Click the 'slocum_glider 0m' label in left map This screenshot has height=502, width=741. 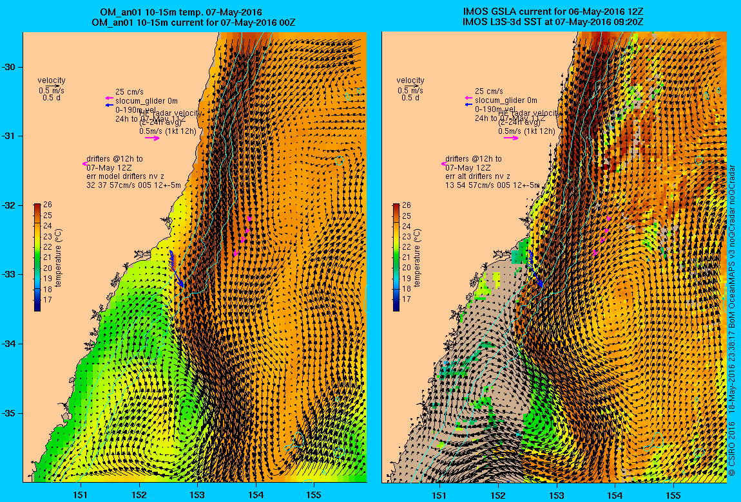(x=146, y=101)
